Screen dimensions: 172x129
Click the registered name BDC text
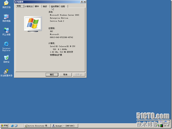[52, 31]
